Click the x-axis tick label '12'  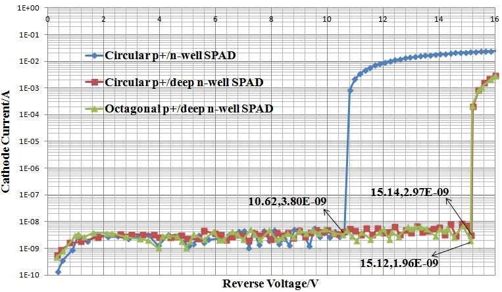(383, 19)
